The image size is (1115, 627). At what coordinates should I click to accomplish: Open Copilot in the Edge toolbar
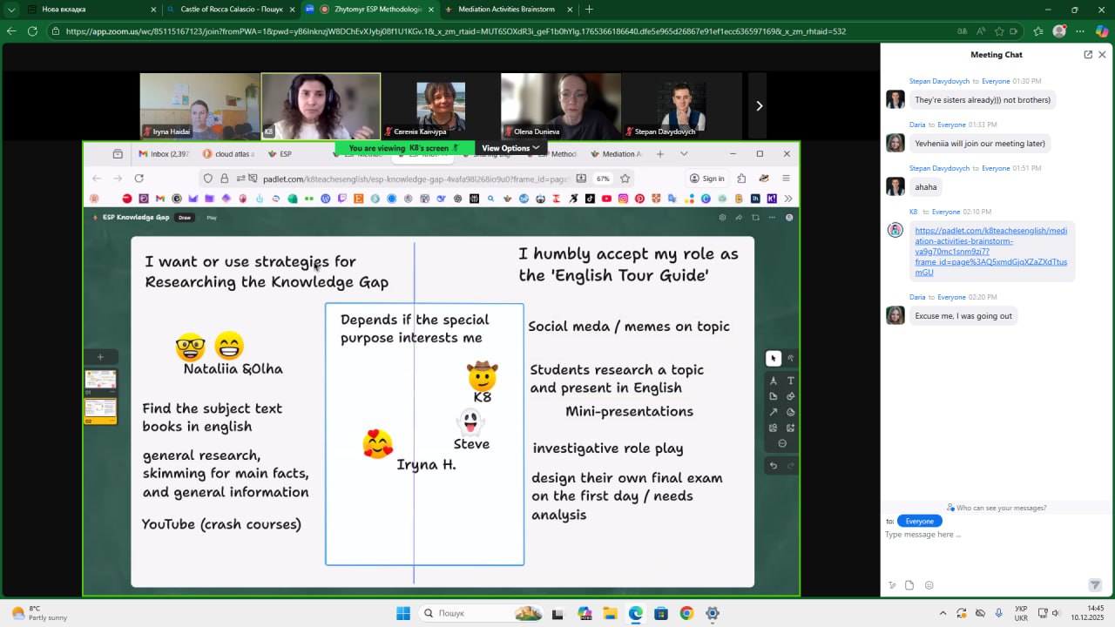click(1100, 31)
